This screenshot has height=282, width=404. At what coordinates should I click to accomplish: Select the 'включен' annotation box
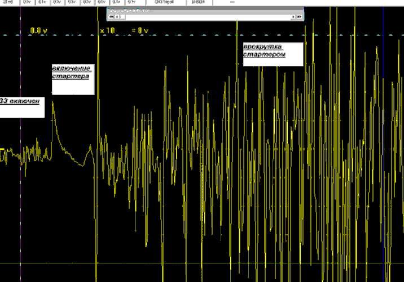[x=22, y=108]
